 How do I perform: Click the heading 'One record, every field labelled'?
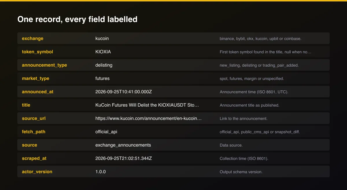pyautogui.click(x=77, y=19)
